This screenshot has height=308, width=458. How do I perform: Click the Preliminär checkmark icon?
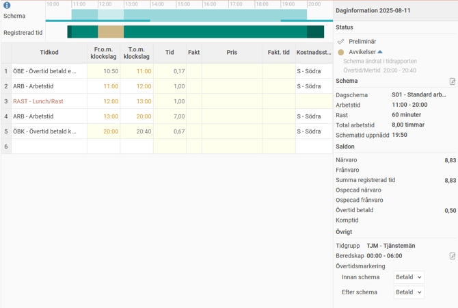[x=341, y=42]
